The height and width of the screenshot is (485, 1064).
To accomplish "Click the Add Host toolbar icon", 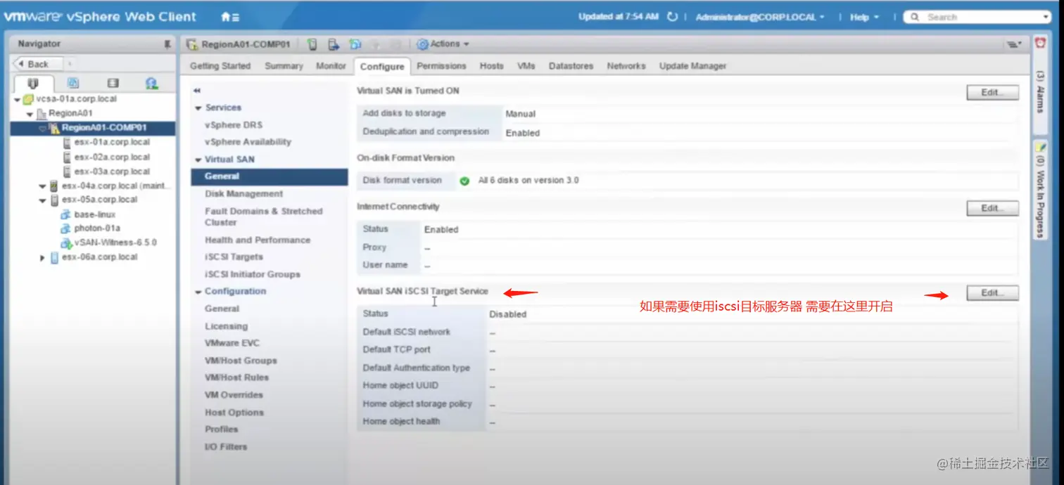I will pos(312,44).
